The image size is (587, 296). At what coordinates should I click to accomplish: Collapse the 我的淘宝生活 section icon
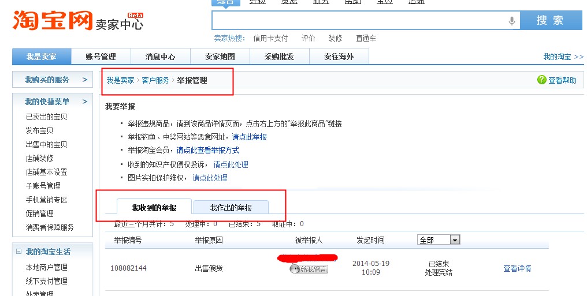[18, 252]
